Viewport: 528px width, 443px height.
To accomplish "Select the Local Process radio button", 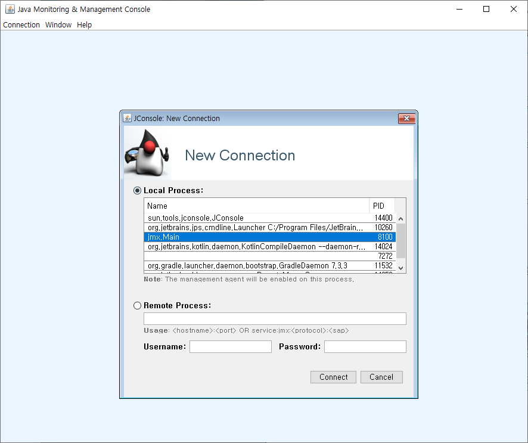I will pos(137,190).
